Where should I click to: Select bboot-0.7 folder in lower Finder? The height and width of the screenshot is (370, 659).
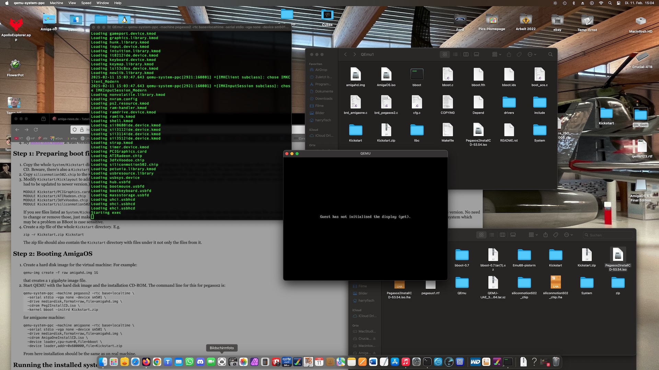click(462, 258)
